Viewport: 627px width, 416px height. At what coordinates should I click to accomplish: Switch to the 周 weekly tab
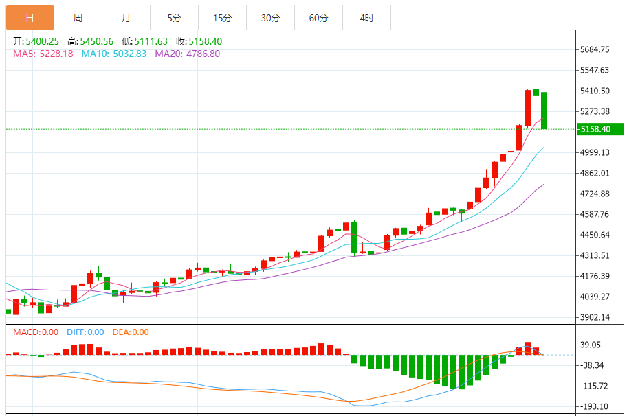tap(78, 18)
